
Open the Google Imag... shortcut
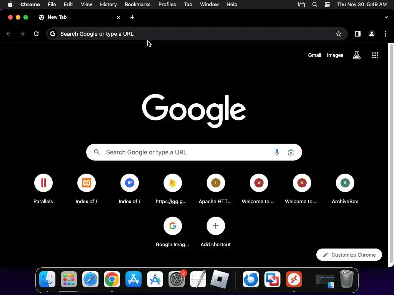point(173,232)
